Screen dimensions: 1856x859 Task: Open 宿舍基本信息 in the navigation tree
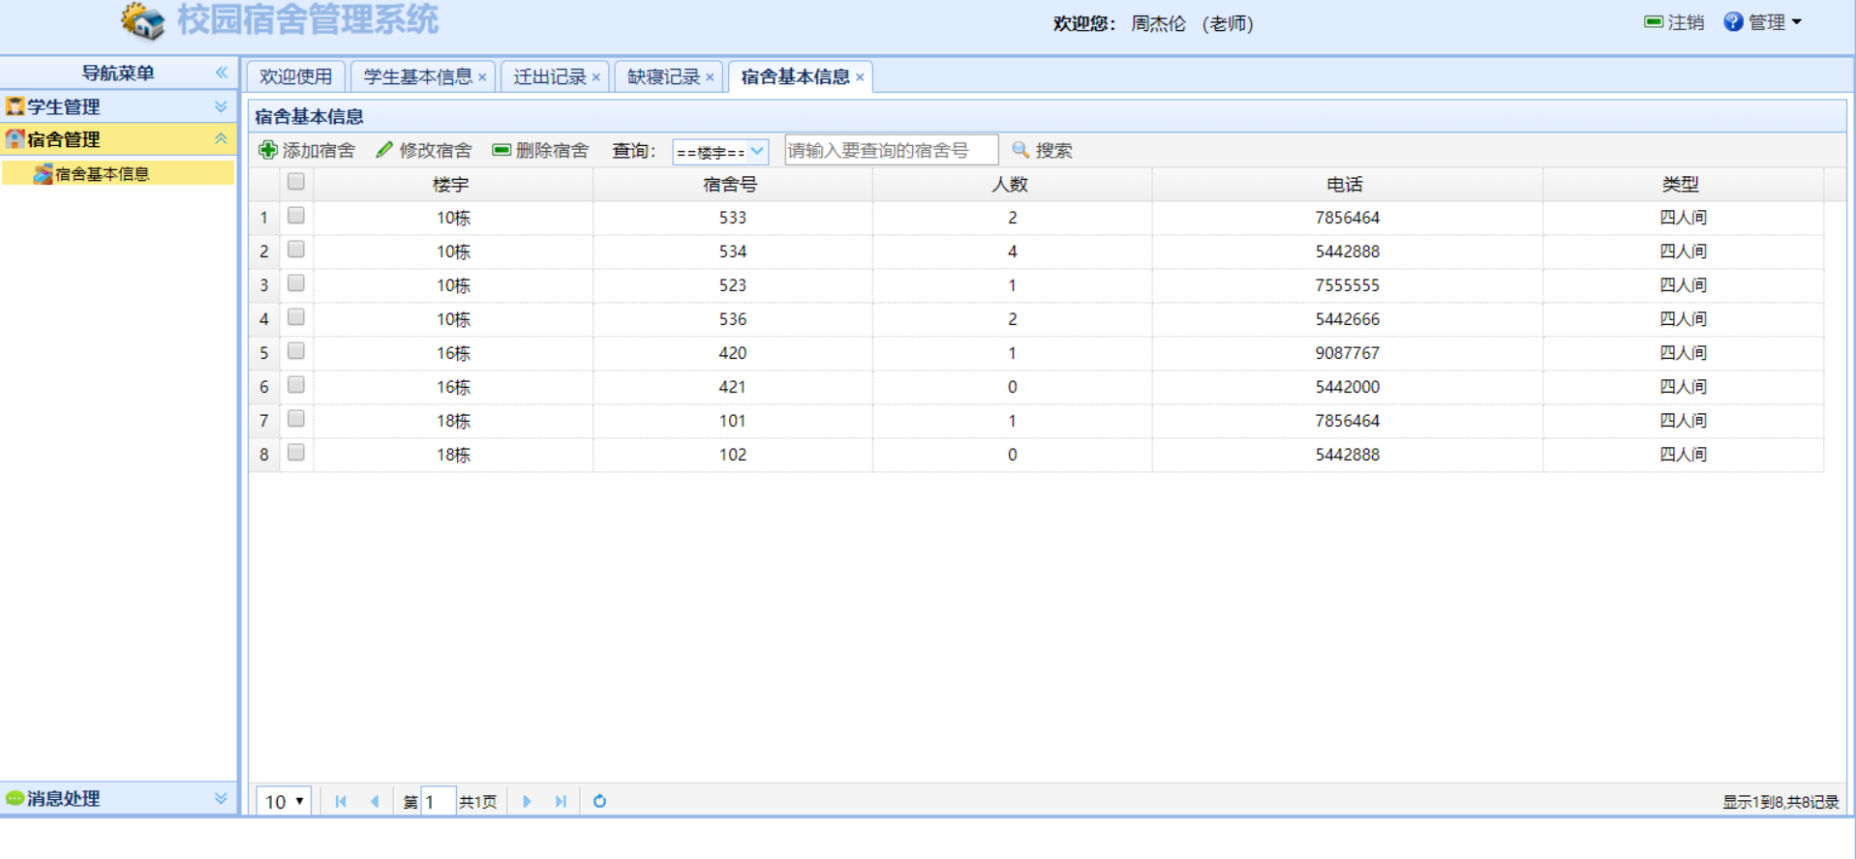(102, 174)
